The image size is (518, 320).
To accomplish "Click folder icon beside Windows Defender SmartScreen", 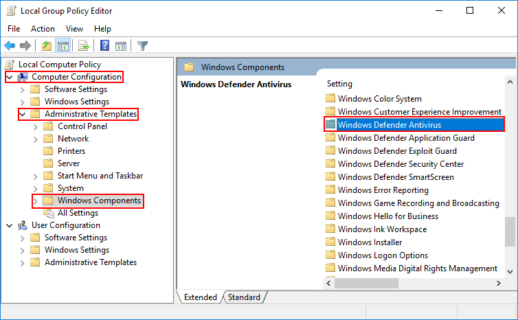I will 330,176.
